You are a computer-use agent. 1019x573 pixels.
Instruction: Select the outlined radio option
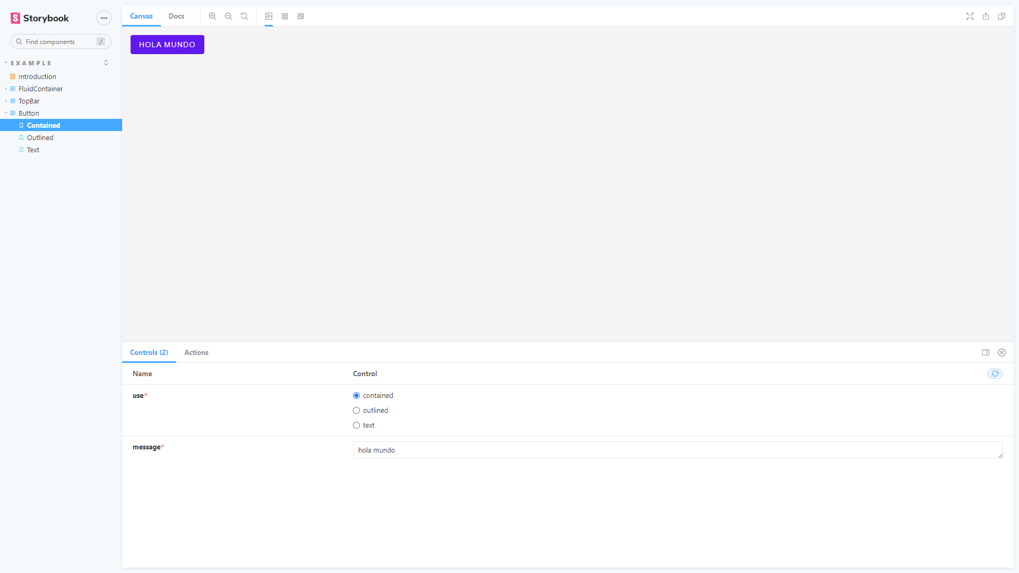tap(357, 411)
